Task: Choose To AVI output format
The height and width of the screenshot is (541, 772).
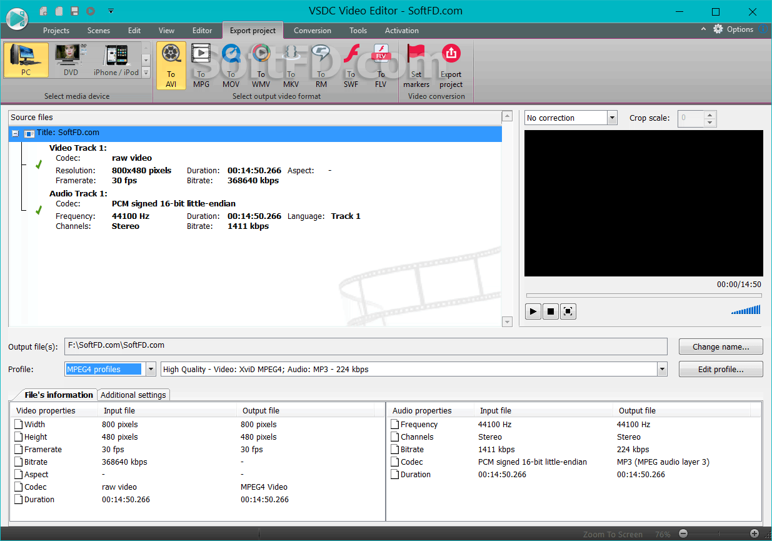Action: coord(171,66)
